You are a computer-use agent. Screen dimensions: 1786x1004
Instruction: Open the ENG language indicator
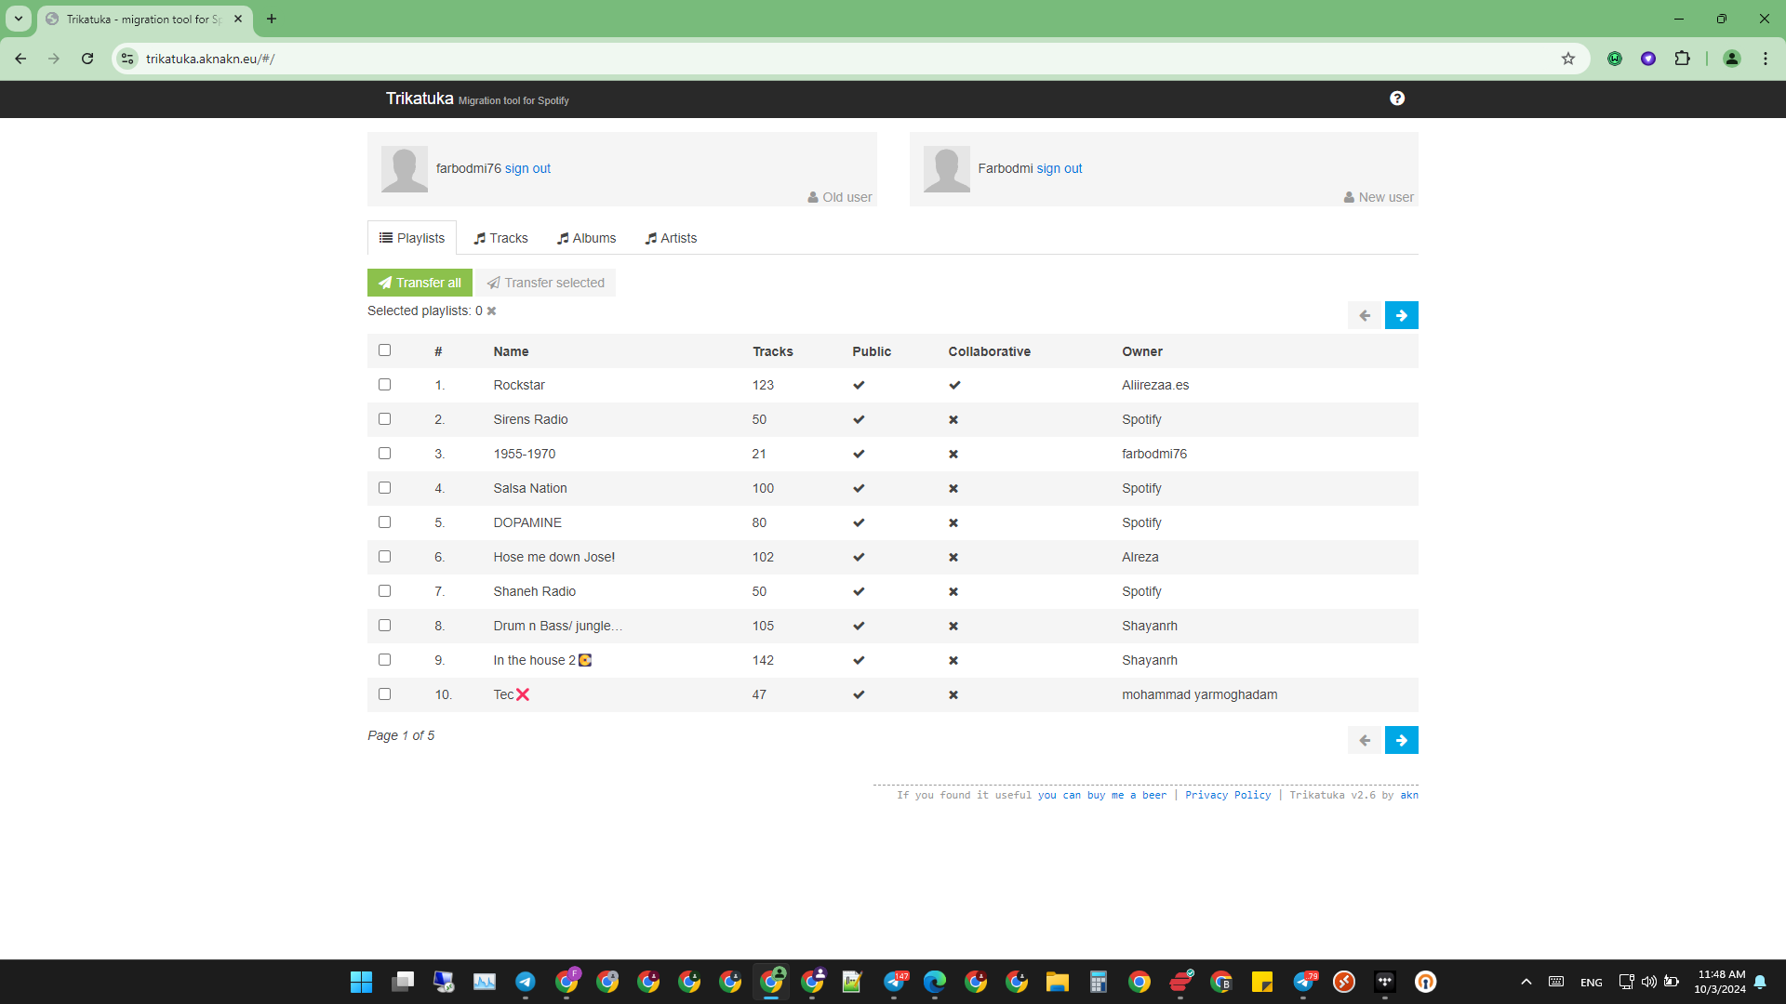click(1591, 982)
